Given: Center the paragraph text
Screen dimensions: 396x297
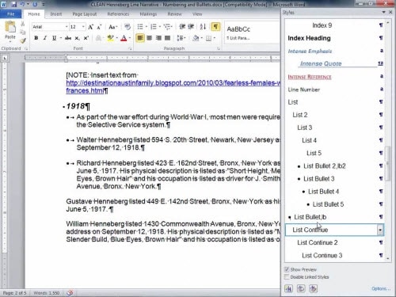Looking at the screenshot, I should [x=150, y=38].
